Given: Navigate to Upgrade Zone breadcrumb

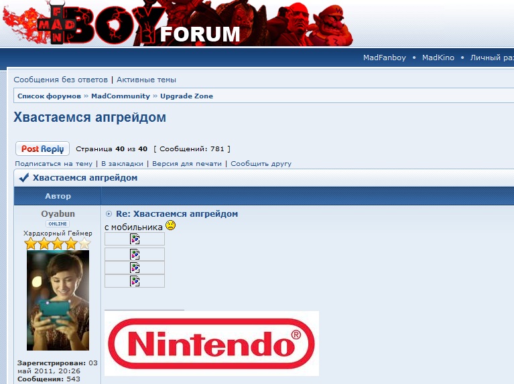Looking at the screenshot, I should click(x=186, y=96).
